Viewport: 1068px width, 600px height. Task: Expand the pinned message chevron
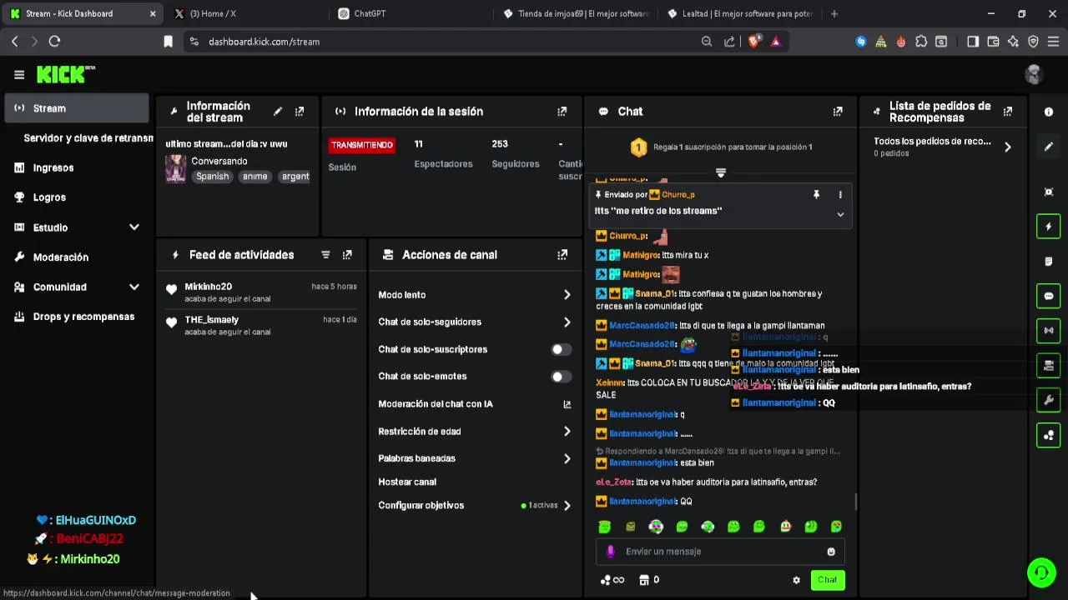pyautogui.click(x=840, y=214)
